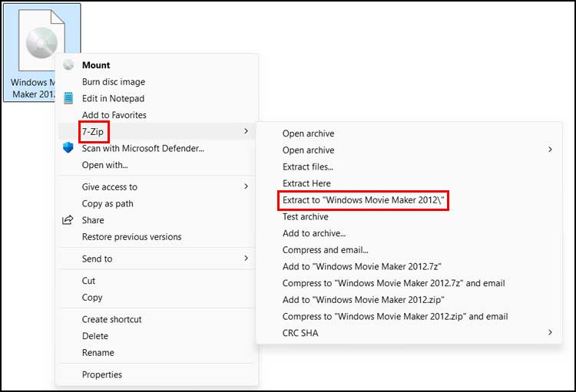
Task: Click the Notepad icon beside Edit in Notepad
Action: (x=68, y=98)
